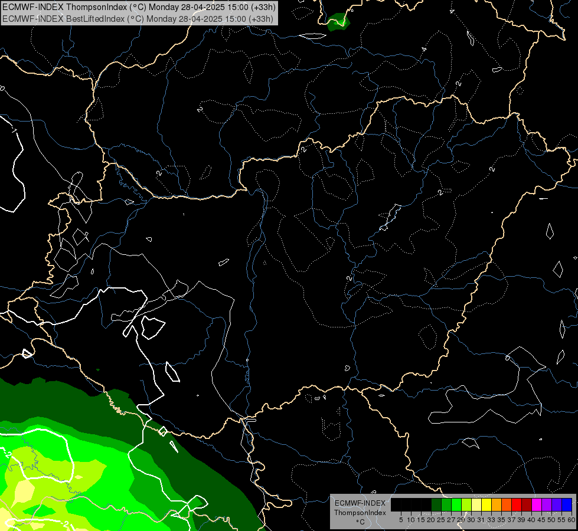Click the legend tick label 40
This screenshot has height=531, width=578.
pos(531,520)
